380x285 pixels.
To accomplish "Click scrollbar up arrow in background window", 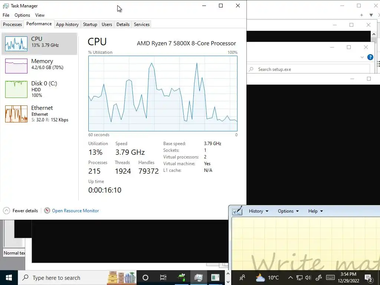I will pyautogui.click(x=373, y=34).
